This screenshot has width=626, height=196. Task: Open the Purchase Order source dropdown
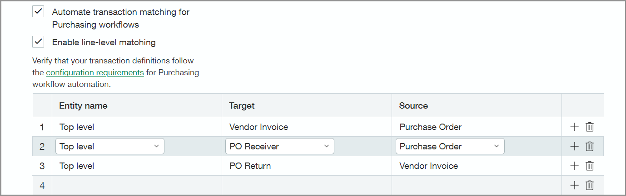(x=450, y=146)
